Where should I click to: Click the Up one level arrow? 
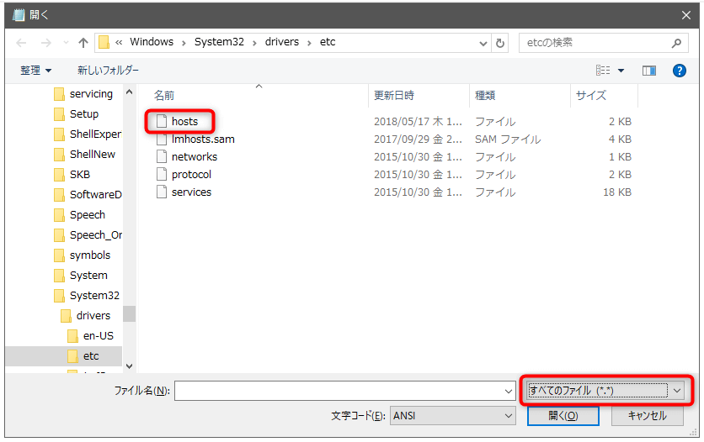[83, 42]
